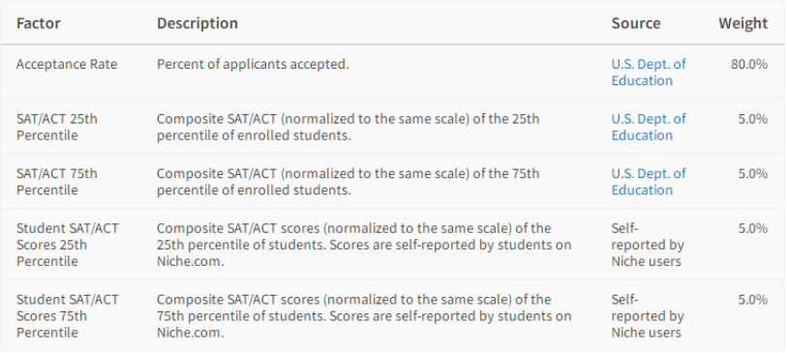787x353 pixels.
Task: Select the SAT/ACT 25th Percentile factor cell
Action: tap(57, 127)
